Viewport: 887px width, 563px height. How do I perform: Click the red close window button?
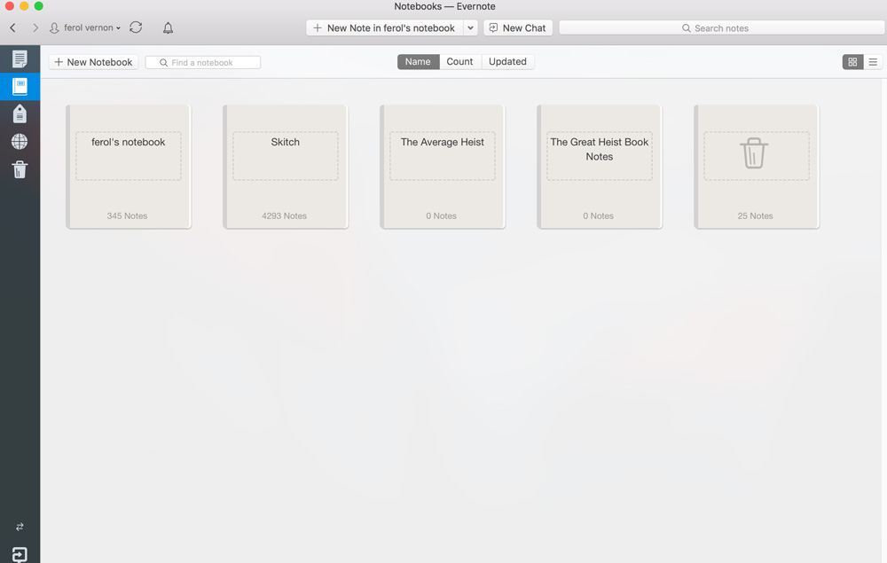10,6
